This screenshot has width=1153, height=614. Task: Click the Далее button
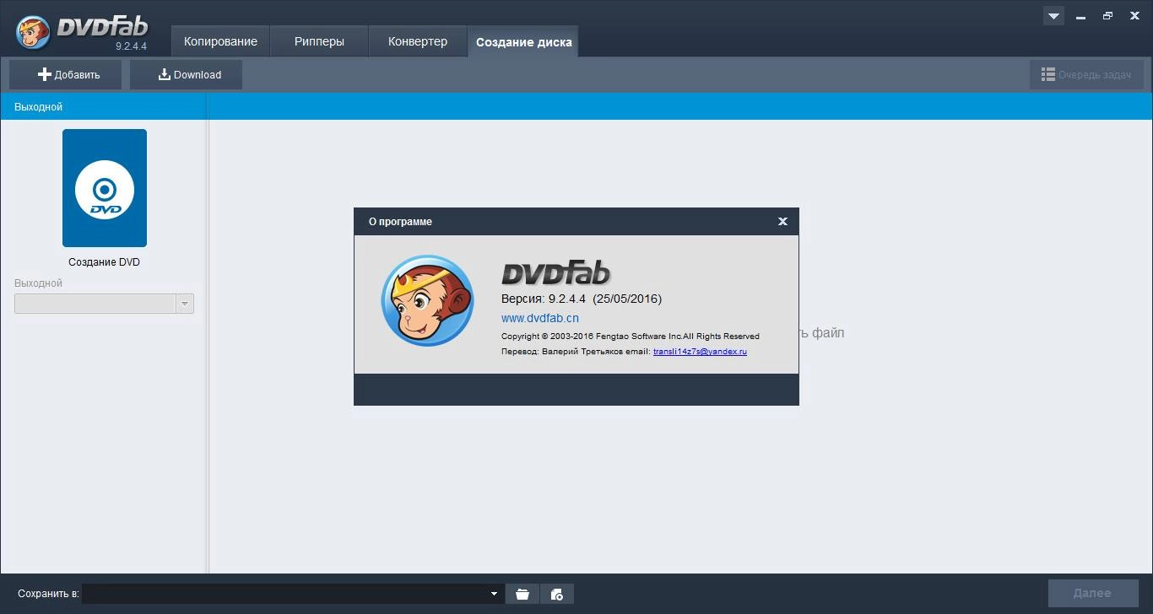click(x=1092, y=593)
